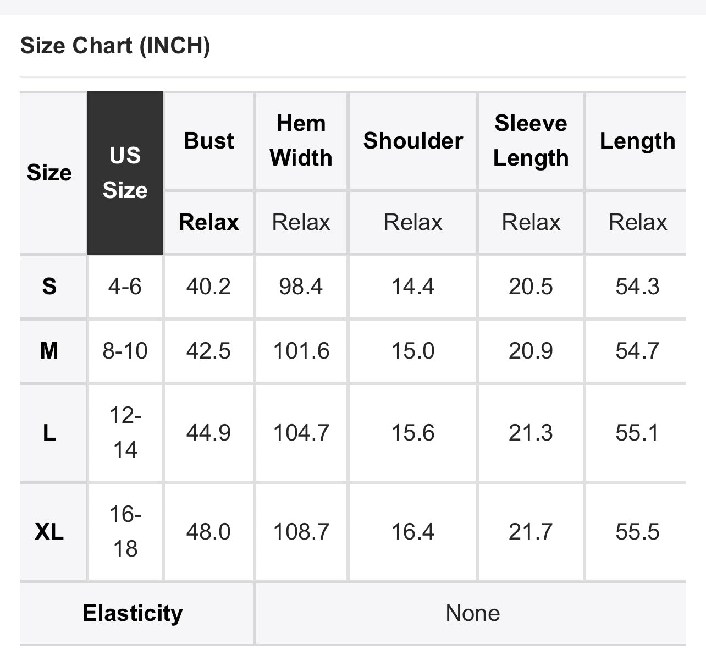Select the 8-10 US size cell
706x660 pixels.
click(125, 351)
